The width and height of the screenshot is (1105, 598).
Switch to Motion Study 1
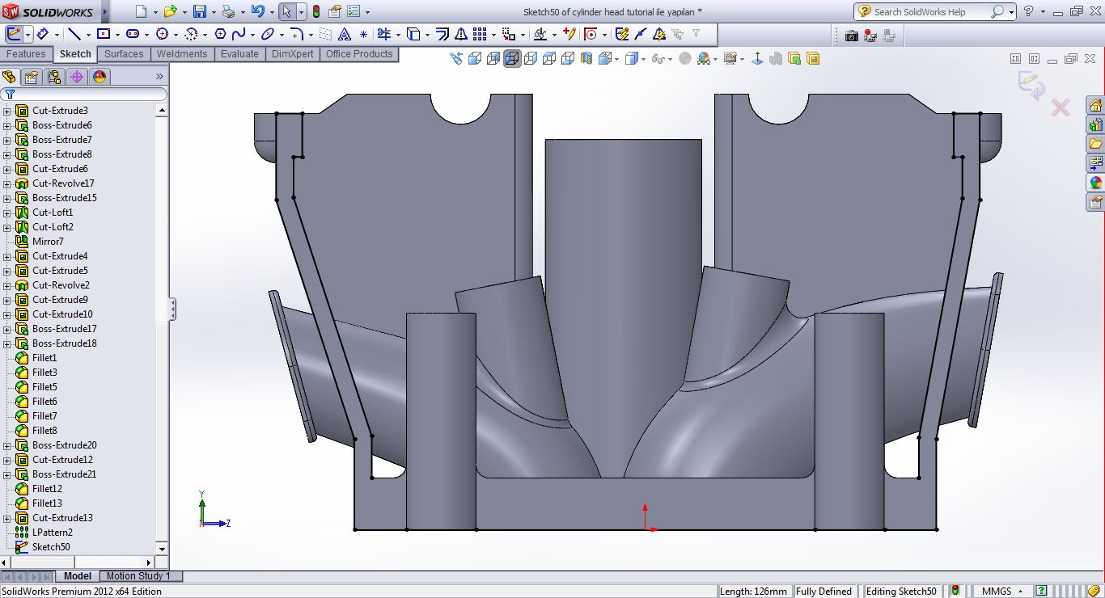(x=138, y=576)
